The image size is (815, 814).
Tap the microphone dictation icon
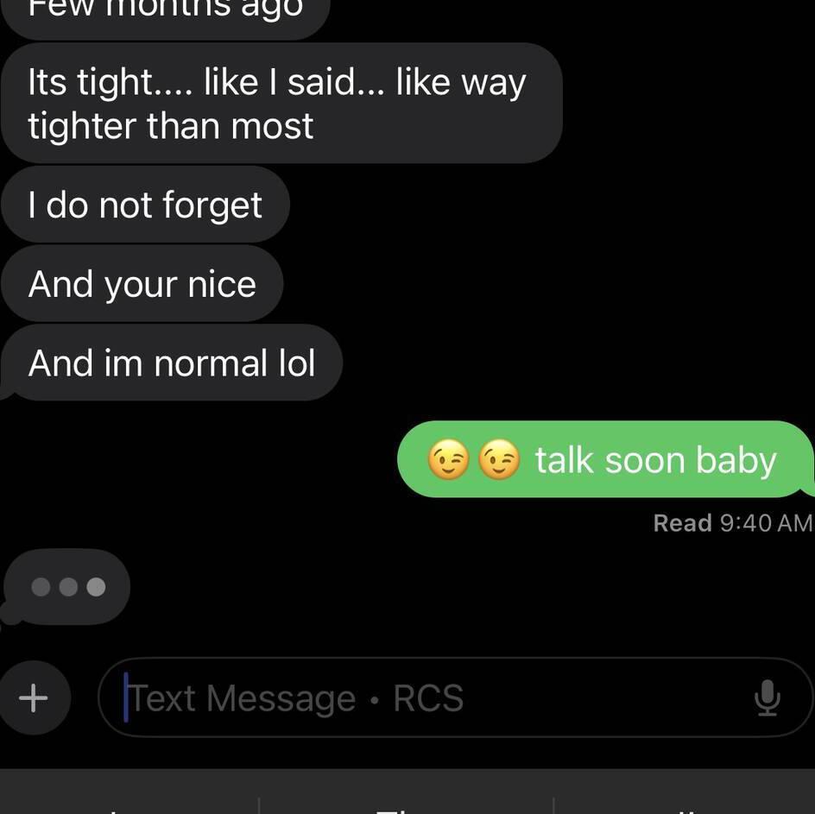point(768,697)
